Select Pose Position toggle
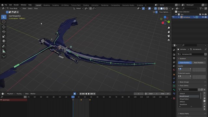This screenshot has height=117, width=208. [x=185, y=63]
